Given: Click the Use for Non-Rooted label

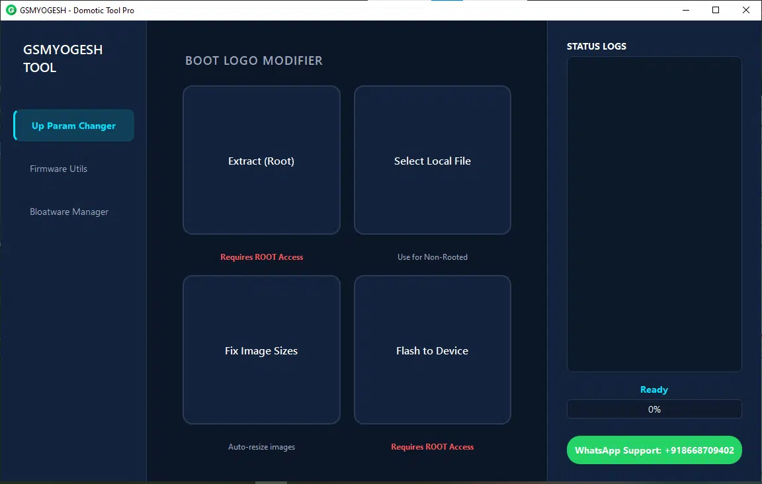Looking at the screenshot, I should pyautogui.click(x=432, y=257).
